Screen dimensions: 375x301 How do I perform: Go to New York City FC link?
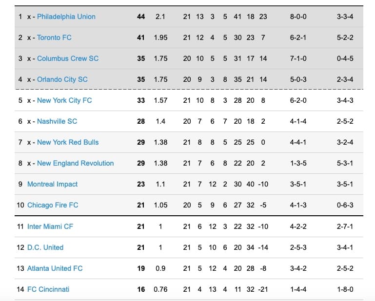click(x=64, y=100)
